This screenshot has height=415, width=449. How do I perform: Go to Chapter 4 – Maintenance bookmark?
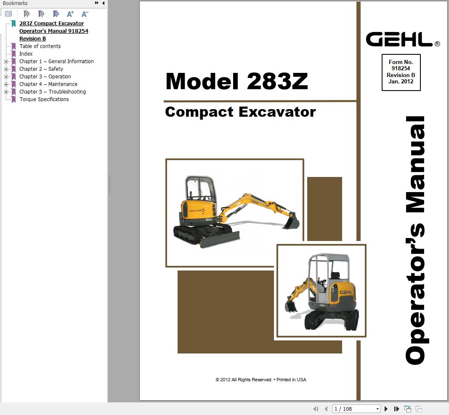tap(48, 84)
